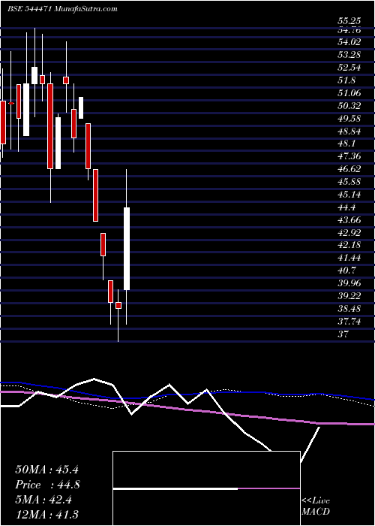Viewport: 375px width, 526px height.
Task: Click the 42.92 price axis label
Action: tap(349, 233)
